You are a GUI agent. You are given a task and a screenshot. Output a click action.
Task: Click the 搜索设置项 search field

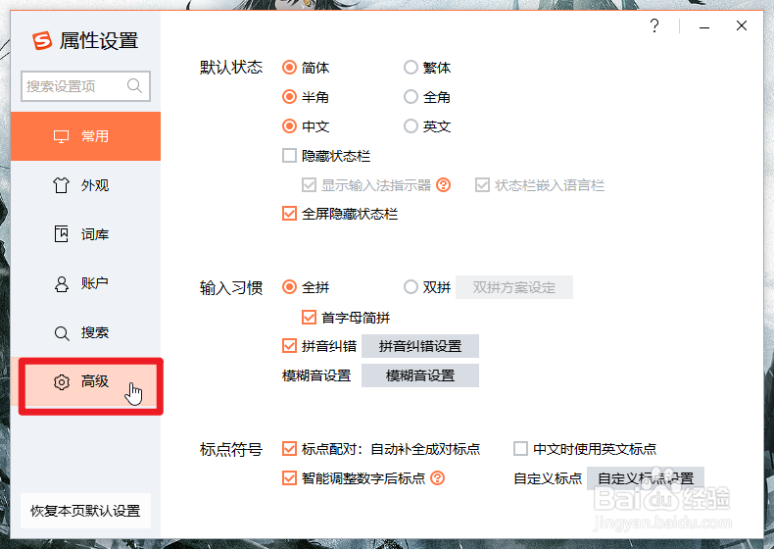pos(85,86)
